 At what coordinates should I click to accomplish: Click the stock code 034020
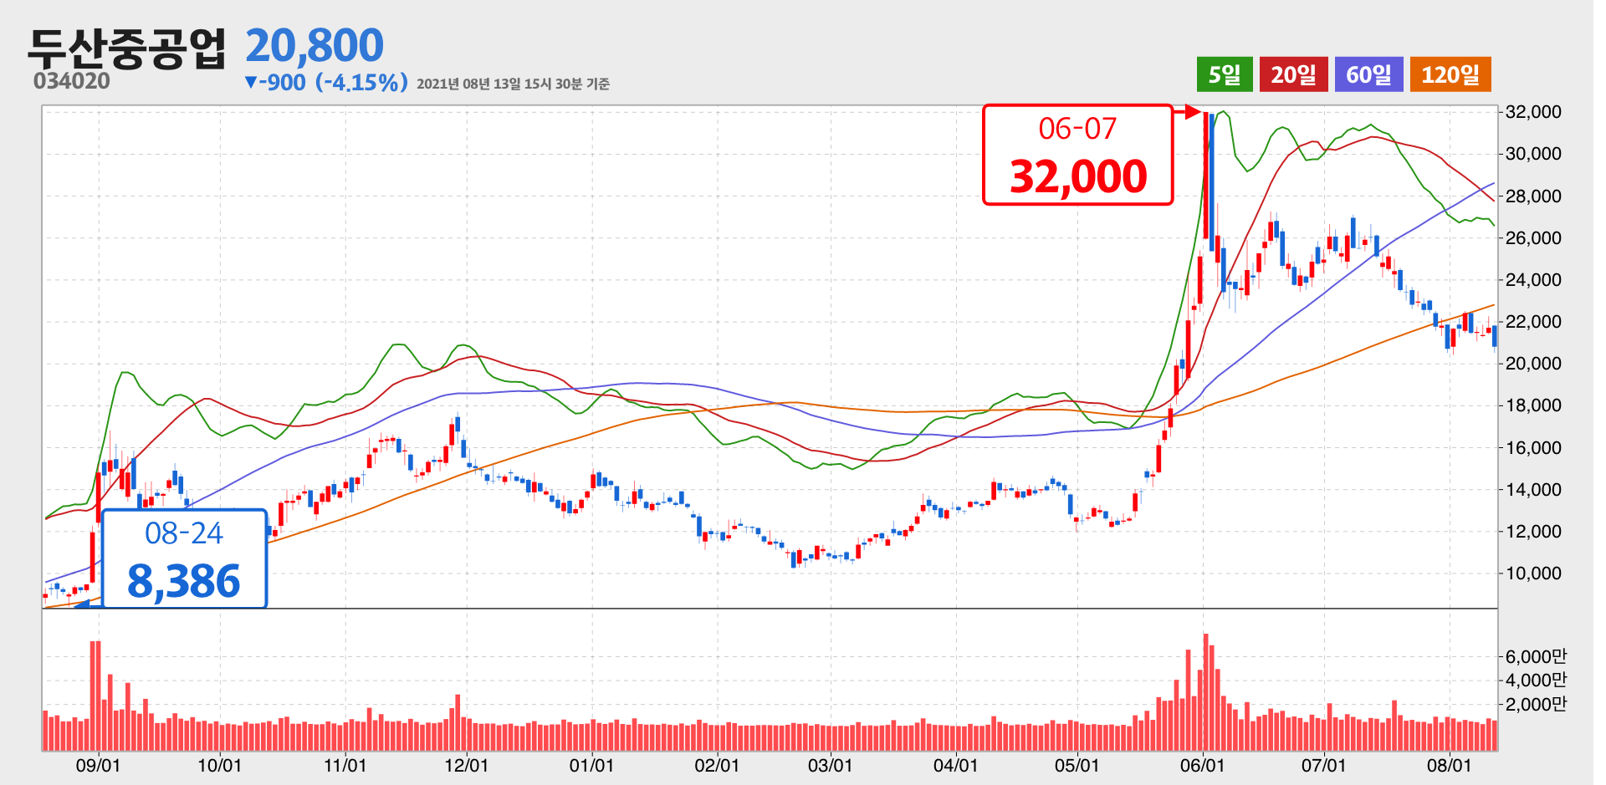[72, 81]
